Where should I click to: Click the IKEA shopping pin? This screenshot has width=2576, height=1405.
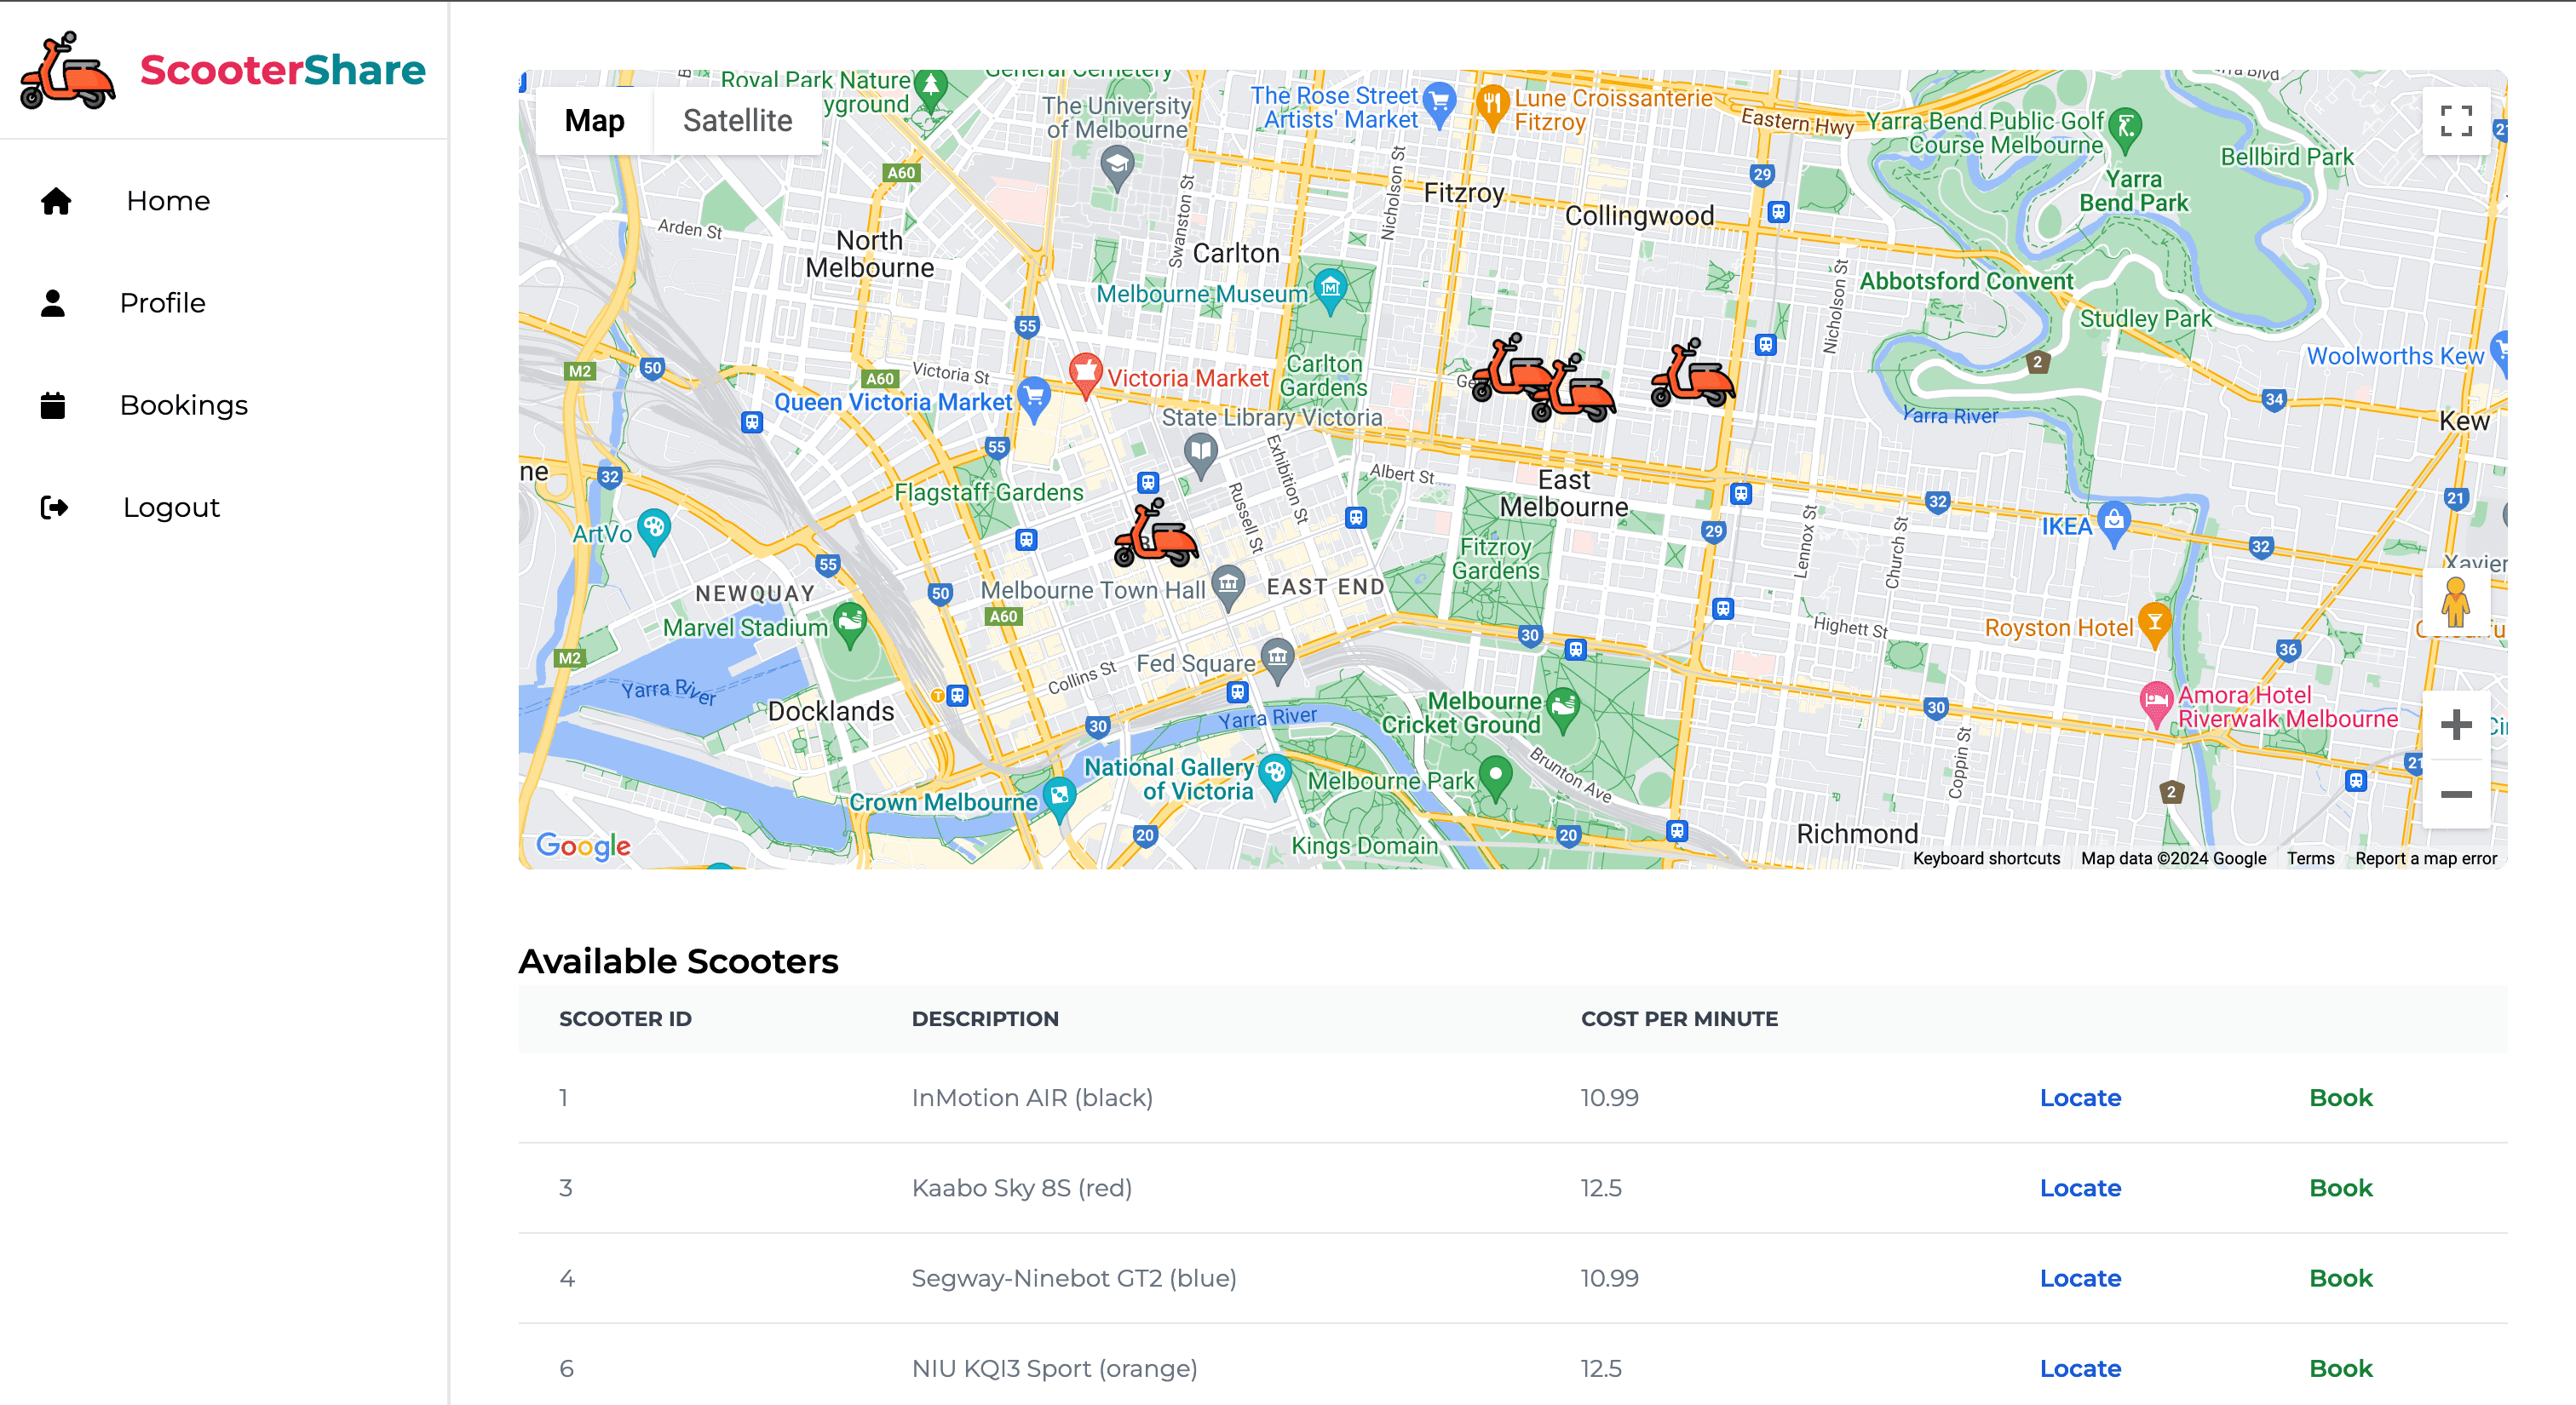[x=2113, y=524]
